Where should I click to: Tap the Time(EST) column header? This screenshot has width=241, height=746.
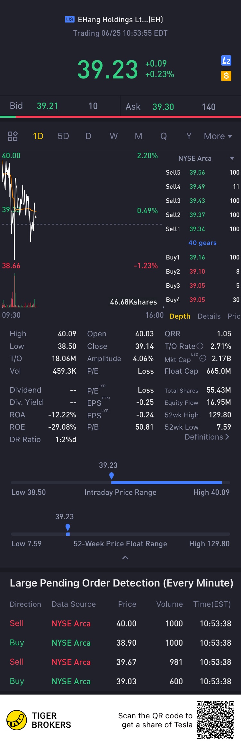point(212,604)
